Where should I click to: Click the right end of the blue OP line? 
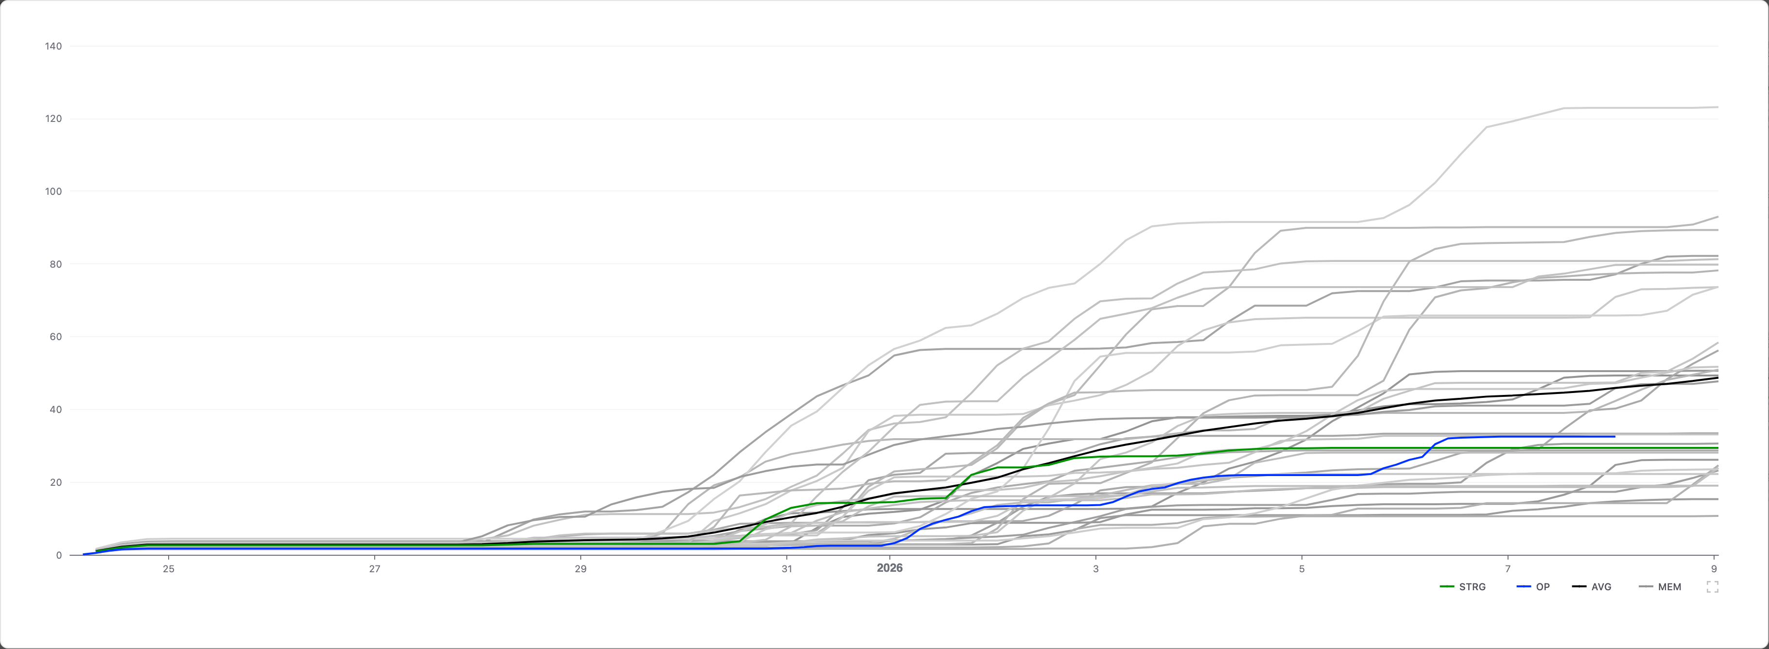pos(1614,437)
